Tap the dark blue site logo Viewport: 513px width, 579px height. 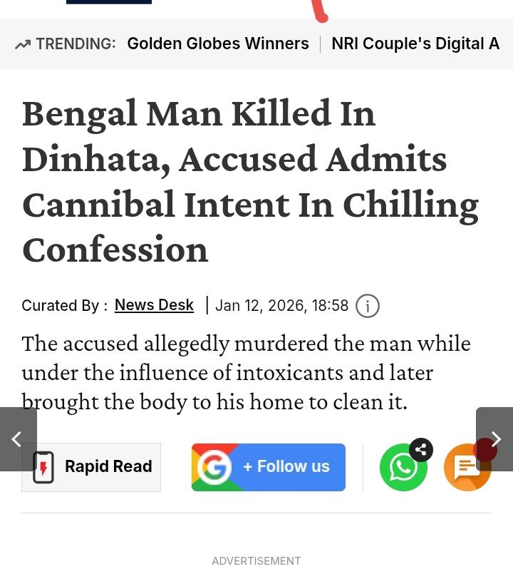point(108,2)
